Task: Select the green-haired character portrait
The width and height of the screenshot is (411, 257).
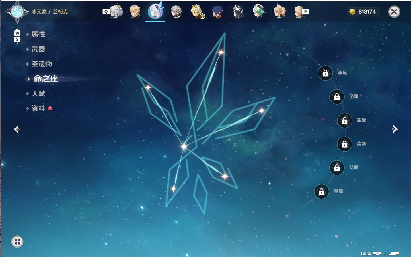Action: (x=258, y=12)
